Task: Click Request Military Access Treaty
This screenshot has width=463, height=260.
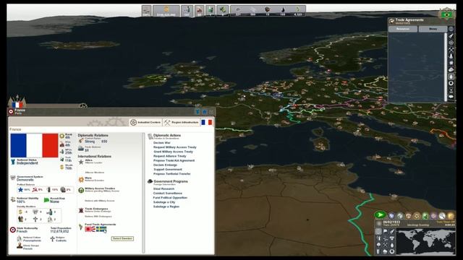Action: [175, 147]
